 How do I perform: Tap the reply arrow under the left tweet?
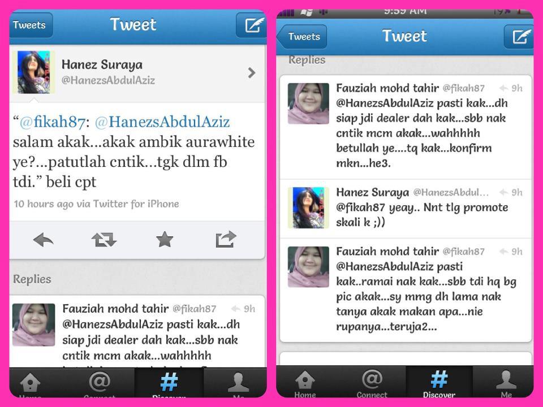pyautogui.click(x=44, y=240)
